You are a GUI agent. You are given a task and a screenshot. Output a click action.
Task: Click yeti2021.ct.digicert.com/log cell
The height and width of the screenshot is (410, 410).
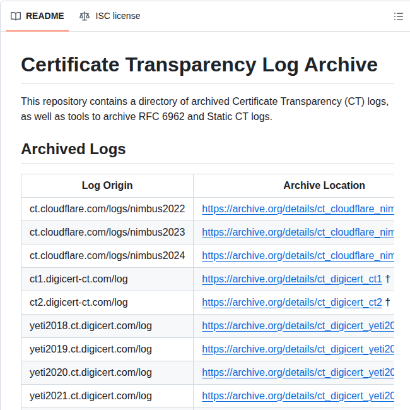point(107,396)
